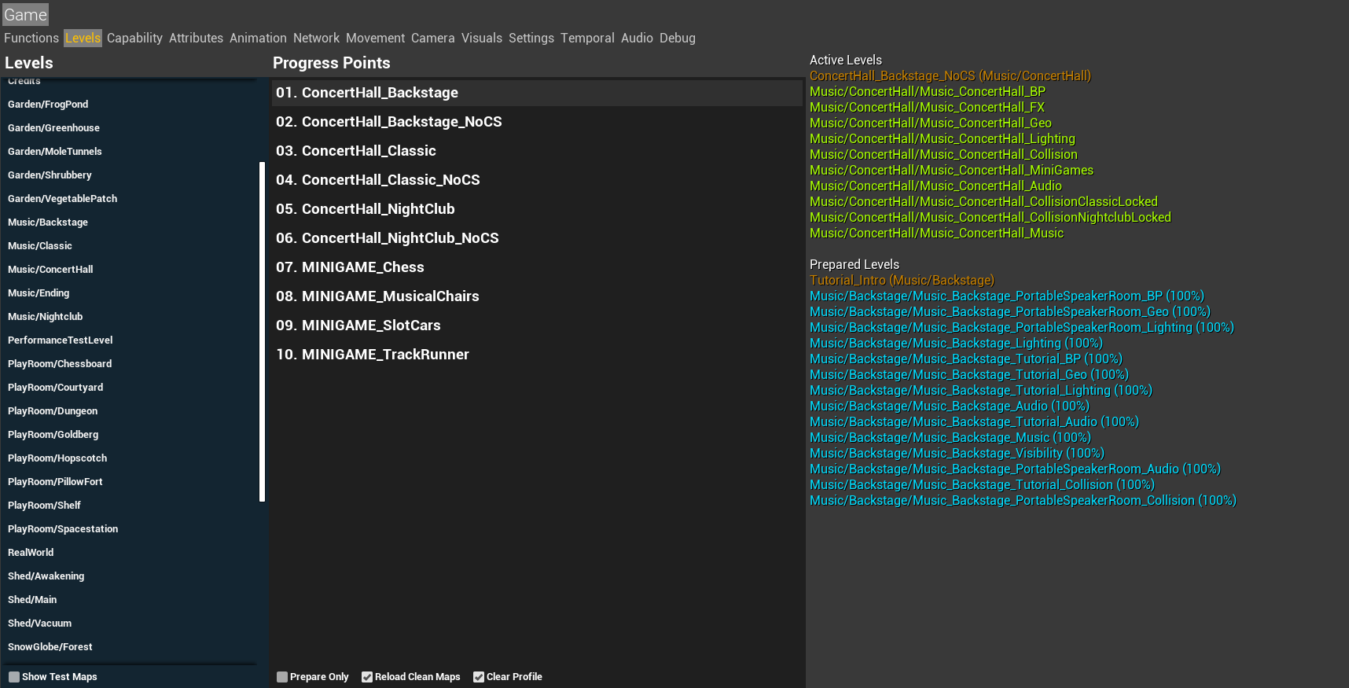Select the Visuals tab
This screenshot has width=1349, height=688.
tap(481, 38)
